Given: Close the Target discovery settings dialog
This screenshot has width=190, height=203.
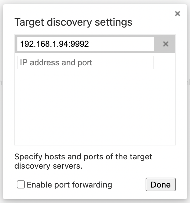Looking at the screenshot, I should [x=177, y=14].
